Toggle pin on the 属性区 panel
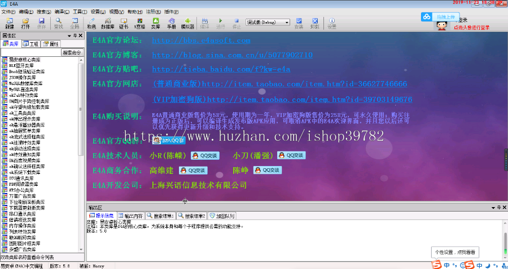The width and height of the screenshot is (508, 269). pos(75,35)
